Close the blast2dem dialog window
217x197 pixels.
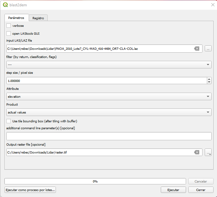[x=213, y=5]
